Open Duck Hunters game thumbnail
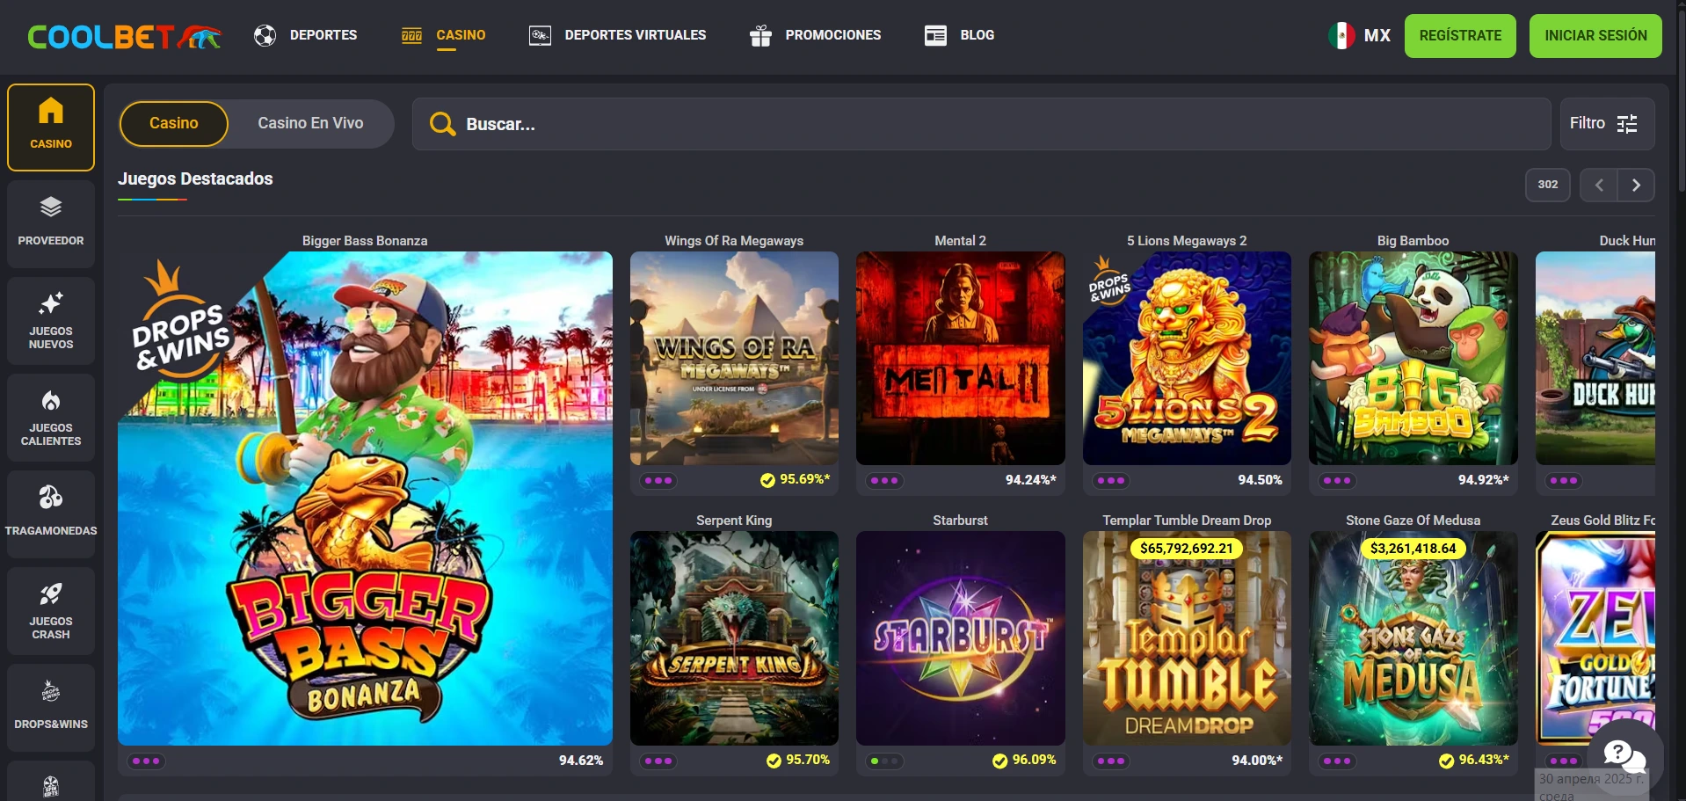 tap(1595, 358)
